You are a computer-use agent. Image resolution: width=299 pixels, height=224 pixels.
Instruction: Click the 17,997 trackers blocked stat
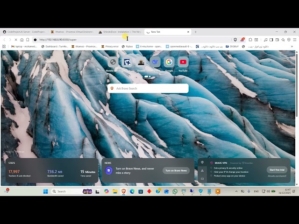pos(19,173)
